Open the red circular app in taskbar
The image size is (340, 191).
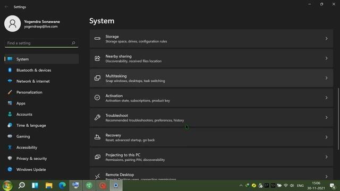[x=103, y=185]
